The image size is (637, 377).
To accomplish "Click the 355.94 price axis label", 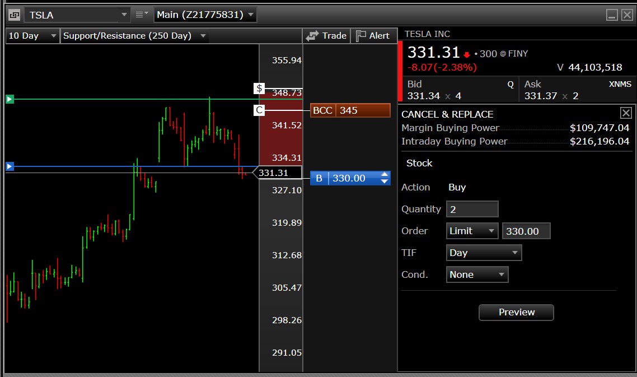I will (x=287, y=60).
